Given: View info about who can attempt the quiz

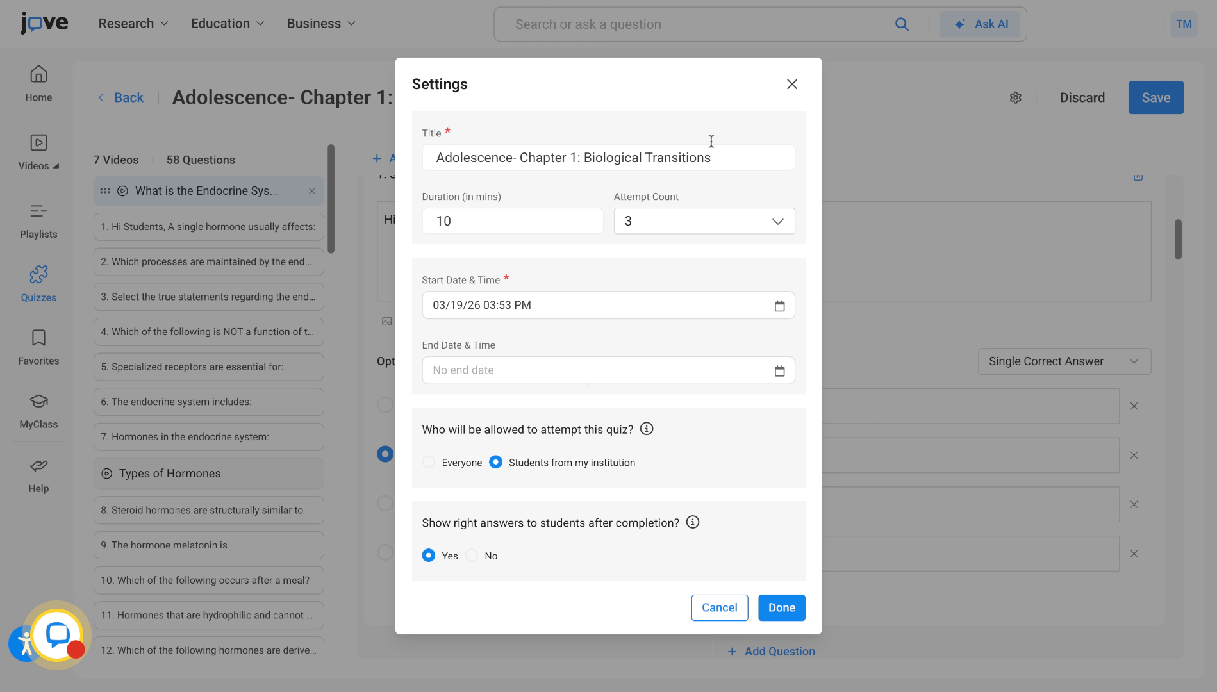Looking at the screenshot, I should [x=647, y=429].
